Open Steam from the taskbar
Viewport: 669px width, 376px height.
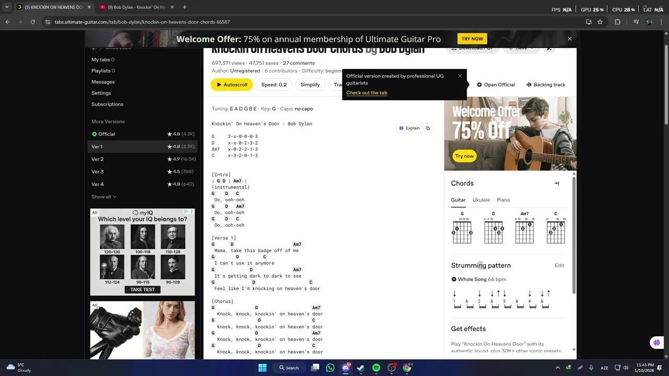(x=361, y=368)
